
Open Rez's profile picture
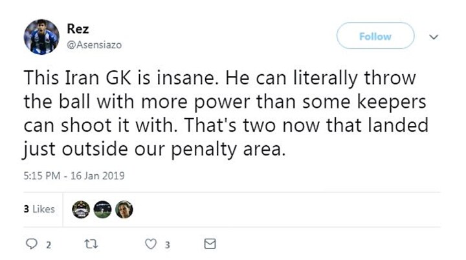point(41,37)
